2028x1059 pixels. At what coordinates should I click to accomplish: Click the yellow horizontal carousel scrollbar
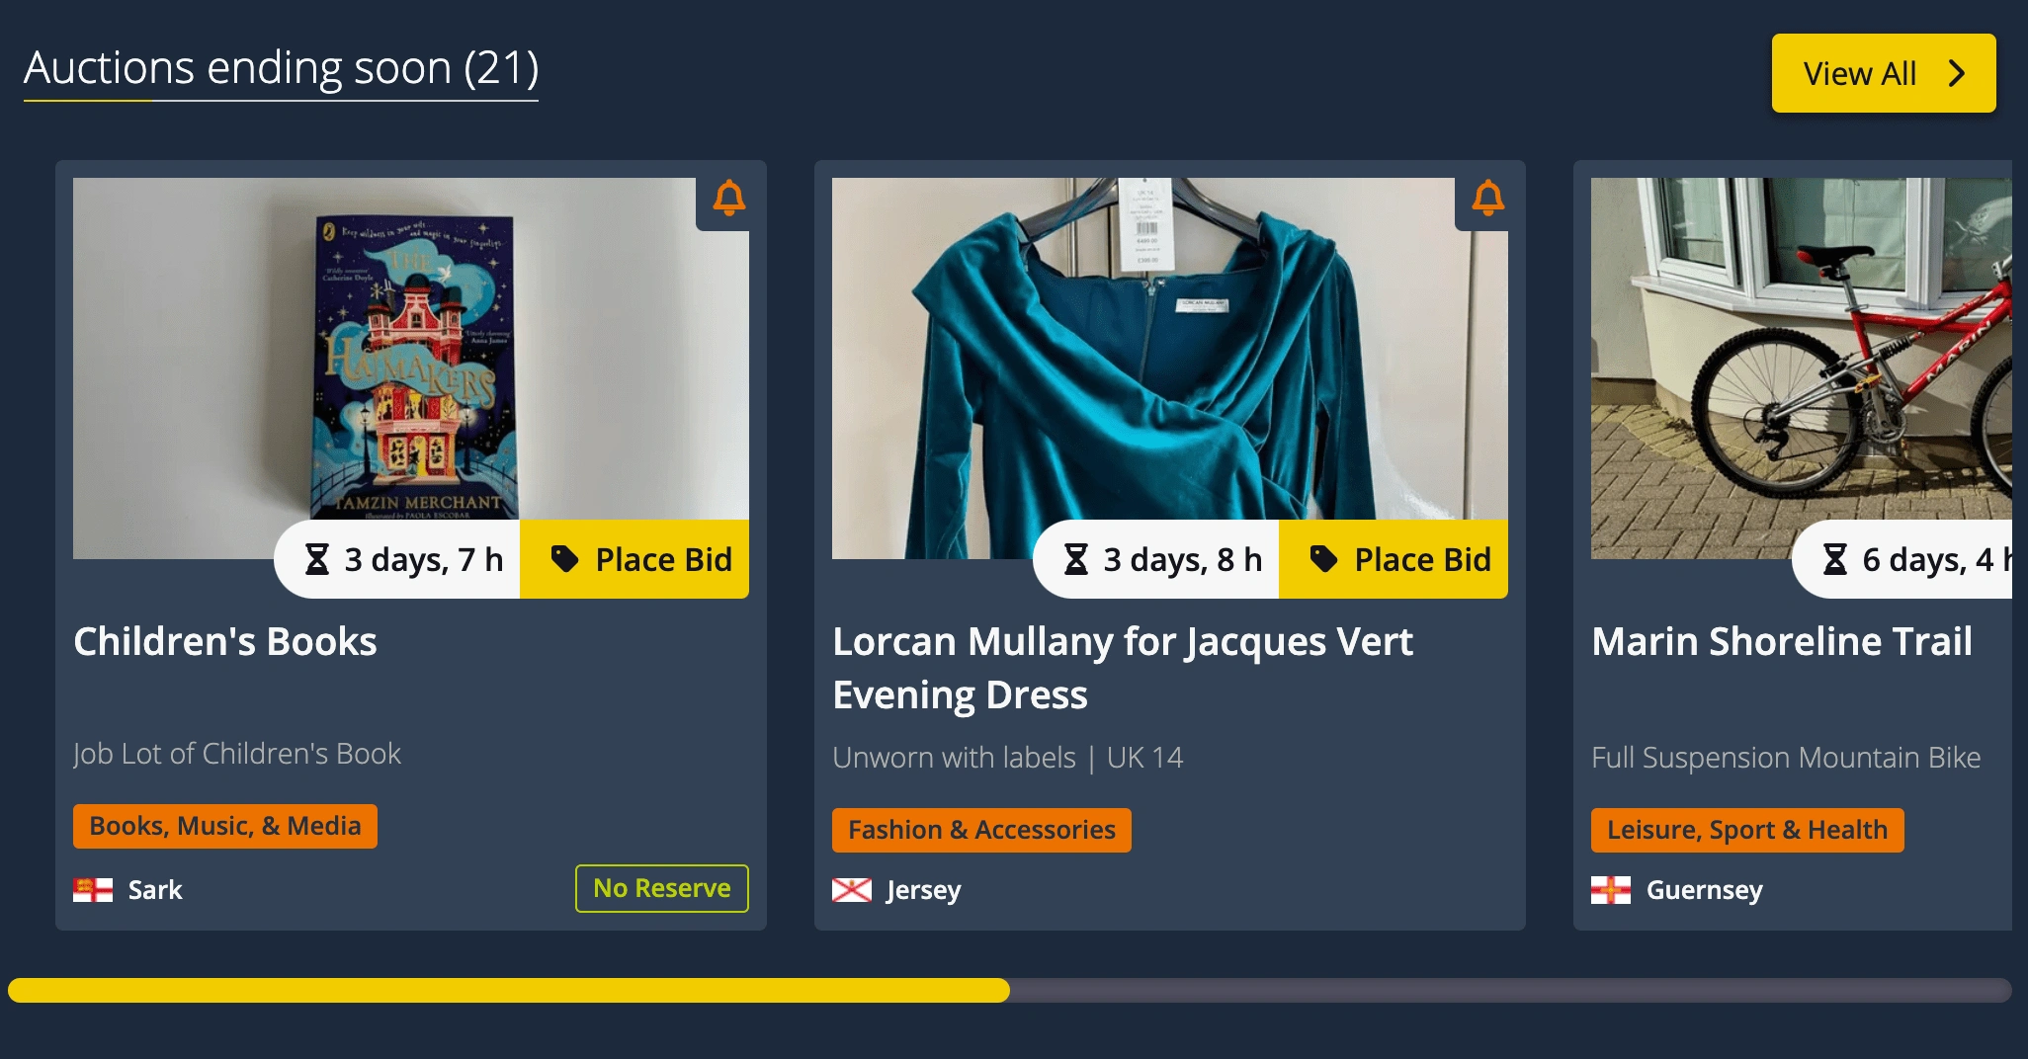pos(509,990)
